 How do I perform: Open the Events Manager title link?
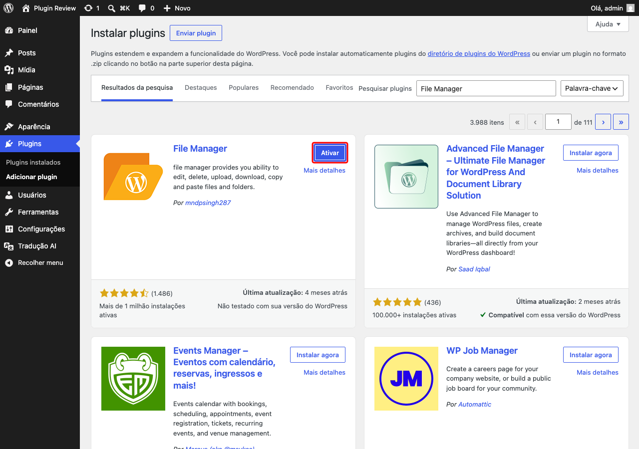pyautogui.click(x=224, y=368)
